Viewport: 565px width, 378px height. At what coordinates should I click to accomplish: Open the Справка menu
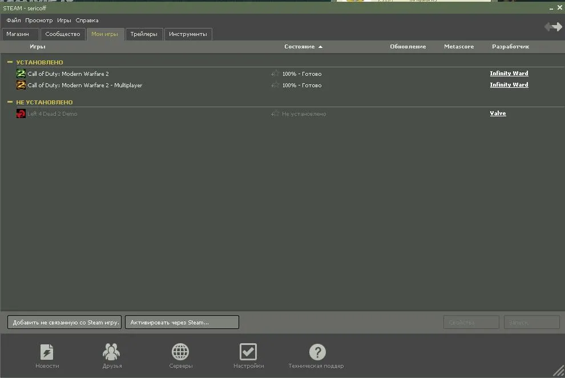87,21
